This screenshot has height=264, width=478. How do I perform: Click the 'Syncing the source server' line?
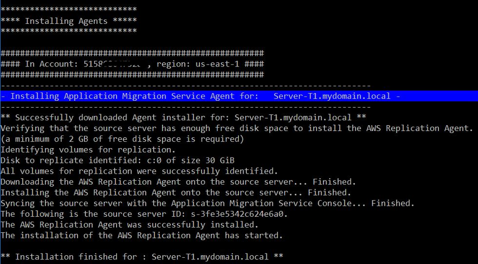[207, 203]
